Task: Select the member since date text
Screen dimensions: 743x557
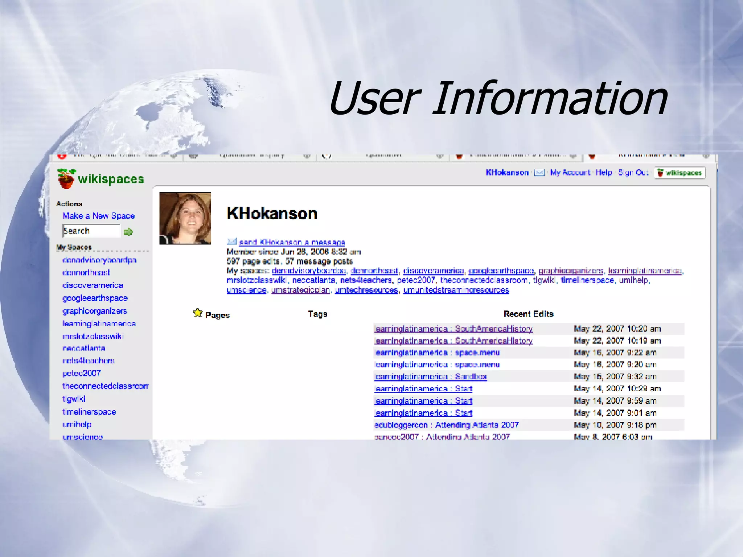Action: point(293,251)
